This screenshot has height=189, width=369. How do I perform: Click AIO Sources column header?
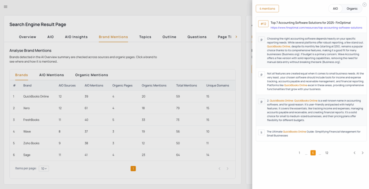[x=67, y=86]
